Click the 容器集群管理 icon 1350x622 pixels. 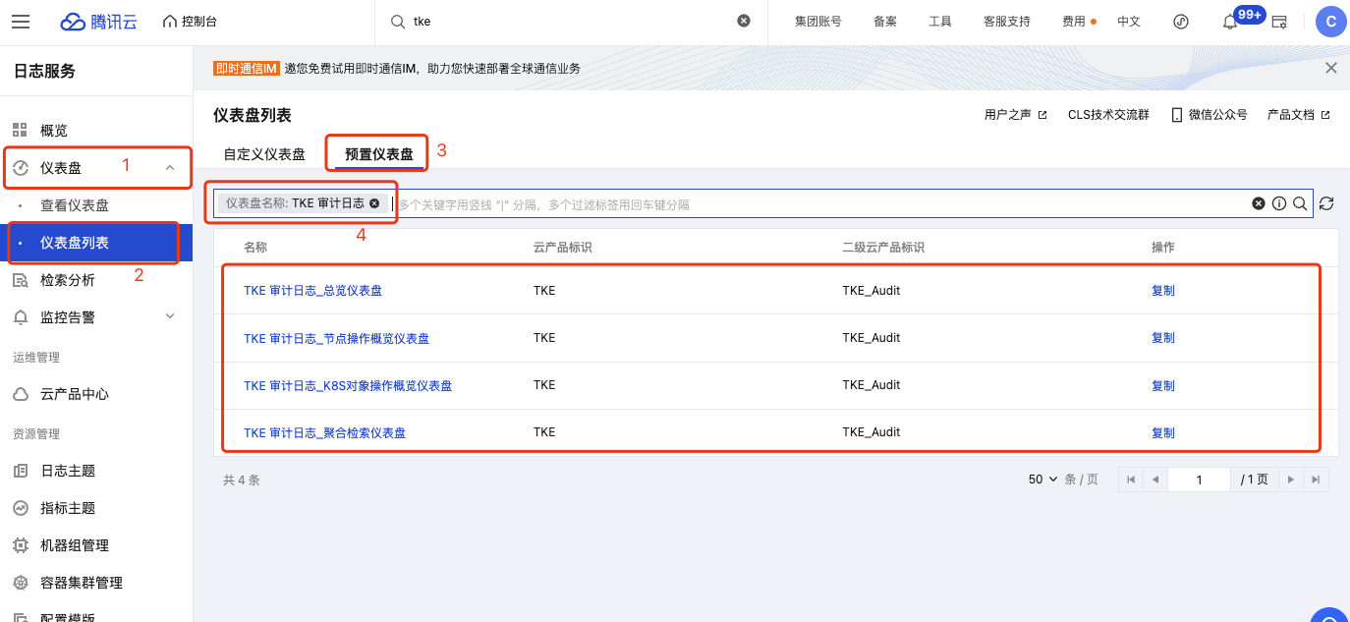pos(20,583)
